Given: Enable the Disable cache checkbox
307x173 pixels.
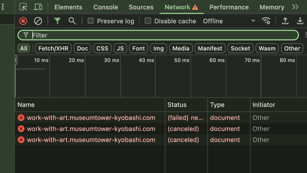Looking at the screenshot, I should [x=148, y=21].
